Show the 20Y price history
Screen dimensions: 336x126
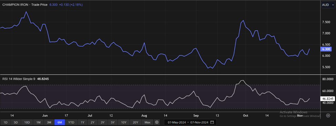pos(135,122)
